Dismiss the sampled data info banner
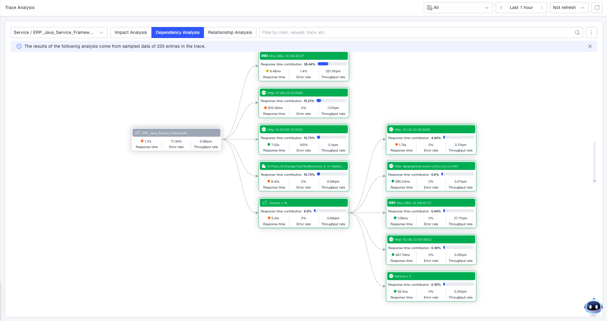Image resolution: width=607 pixels, height=321 pixels. point(590,46)
